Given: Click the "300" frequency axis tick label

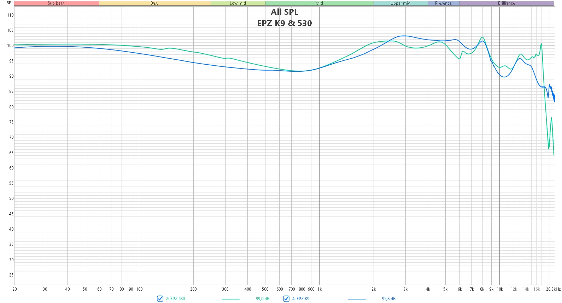Looking at the screenshot, I should point(225,289).
